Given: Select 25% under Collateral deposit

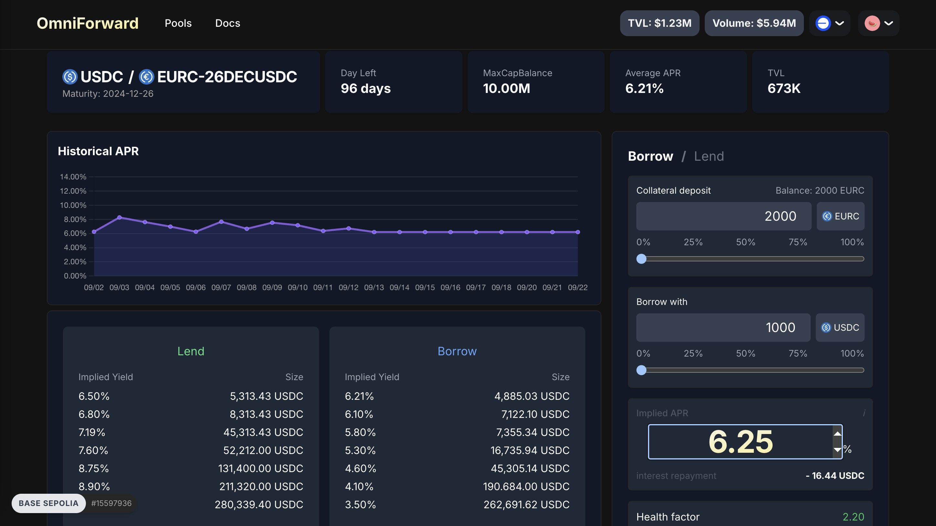Looking at the screenshot, I should pyautogui.click(x=693, y=242).
